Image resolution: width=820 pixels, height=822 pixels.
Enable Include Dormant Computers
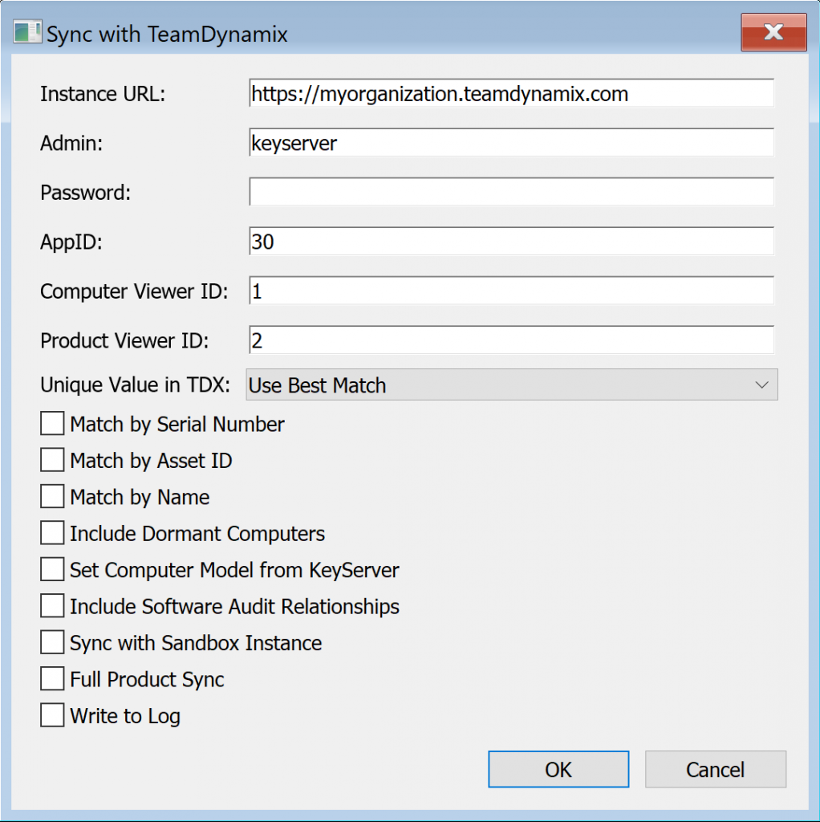(x=52, y=533)
